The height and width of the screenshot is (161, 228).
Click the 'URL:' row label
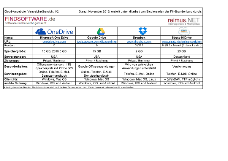coord(8,41)
